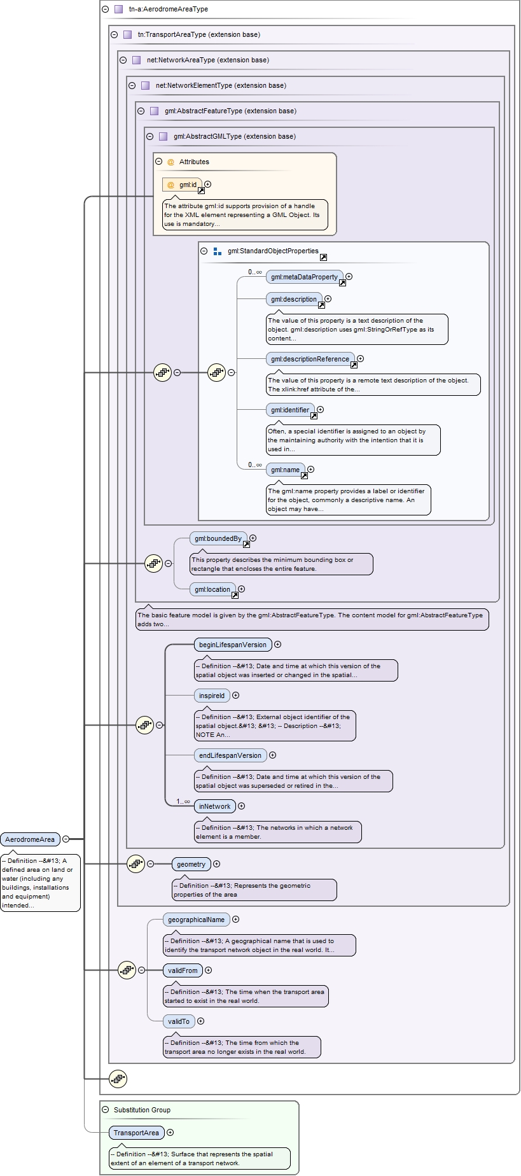Collapse net:NetworkAreaType extension base

tap(123, 60)
